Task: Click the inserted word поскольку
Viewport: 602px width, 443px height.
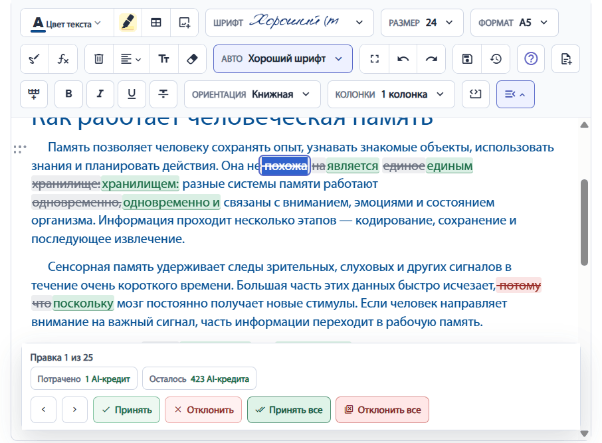Action: [x=83, y=304]
